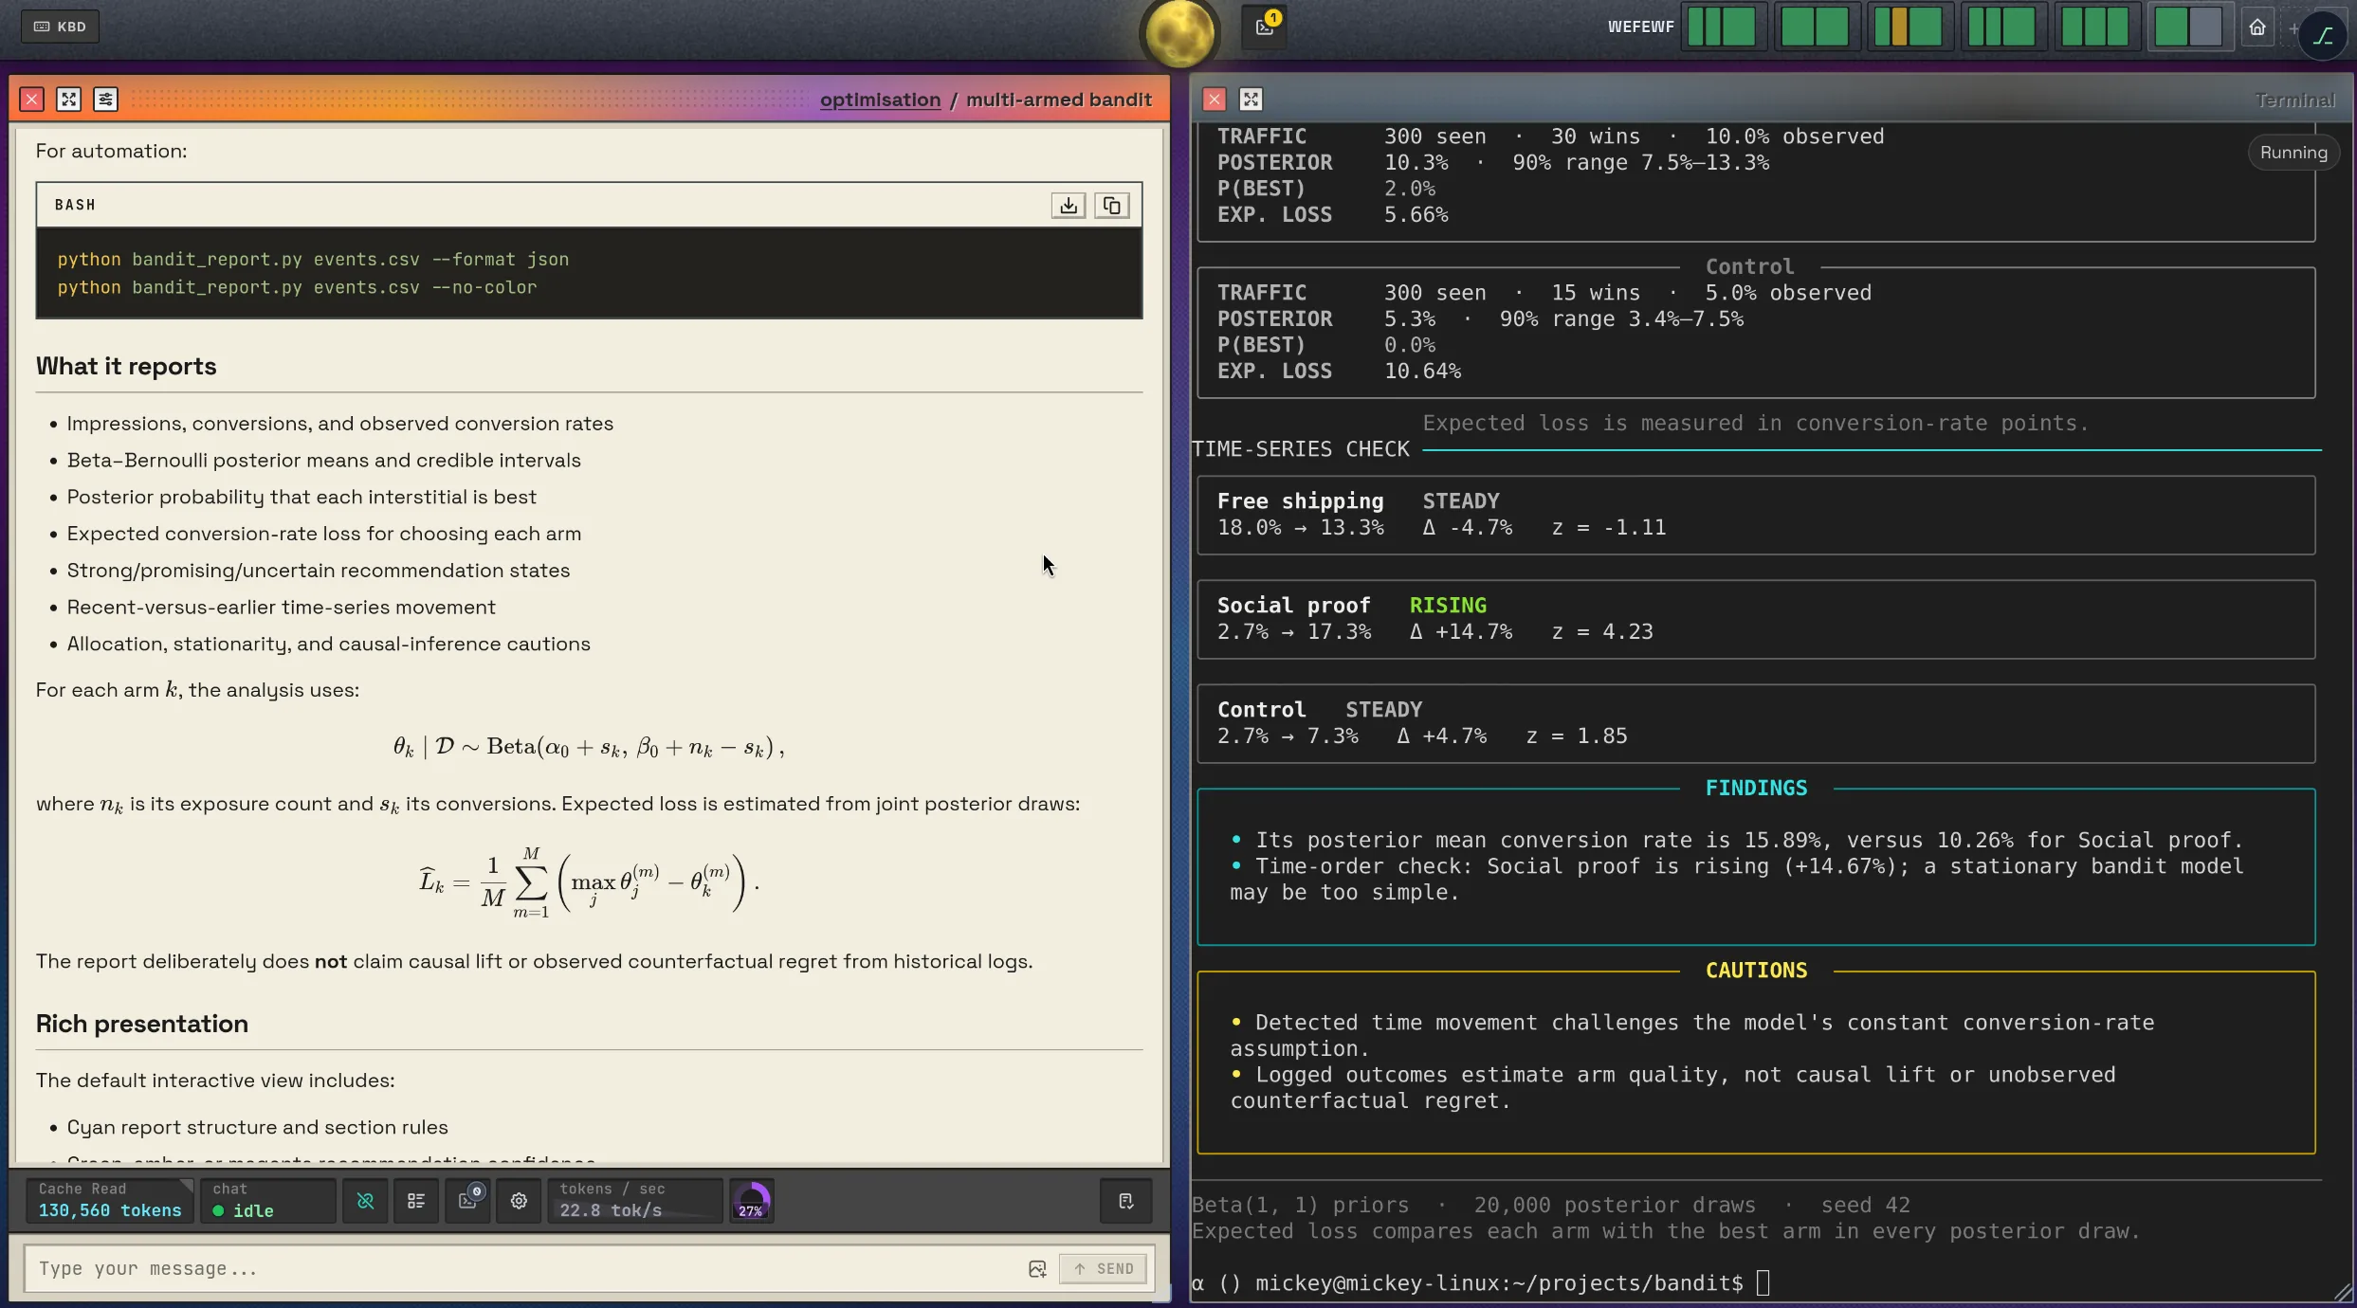This screenshot has width=2357, height=1308.
Task: Click the --format json command line
Action: click(313, 259)
